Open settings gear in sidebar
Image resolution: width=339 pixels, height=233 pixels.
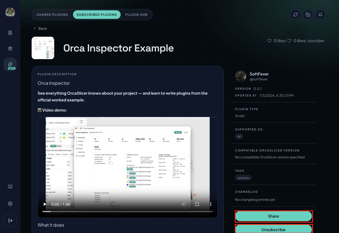pyautogui.click(x=10, y=204)
